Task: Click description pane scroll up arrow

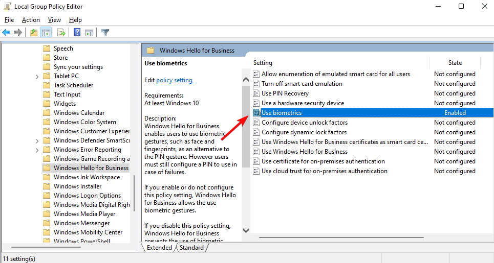Action: pyautogui.click(x=246, y=80)
